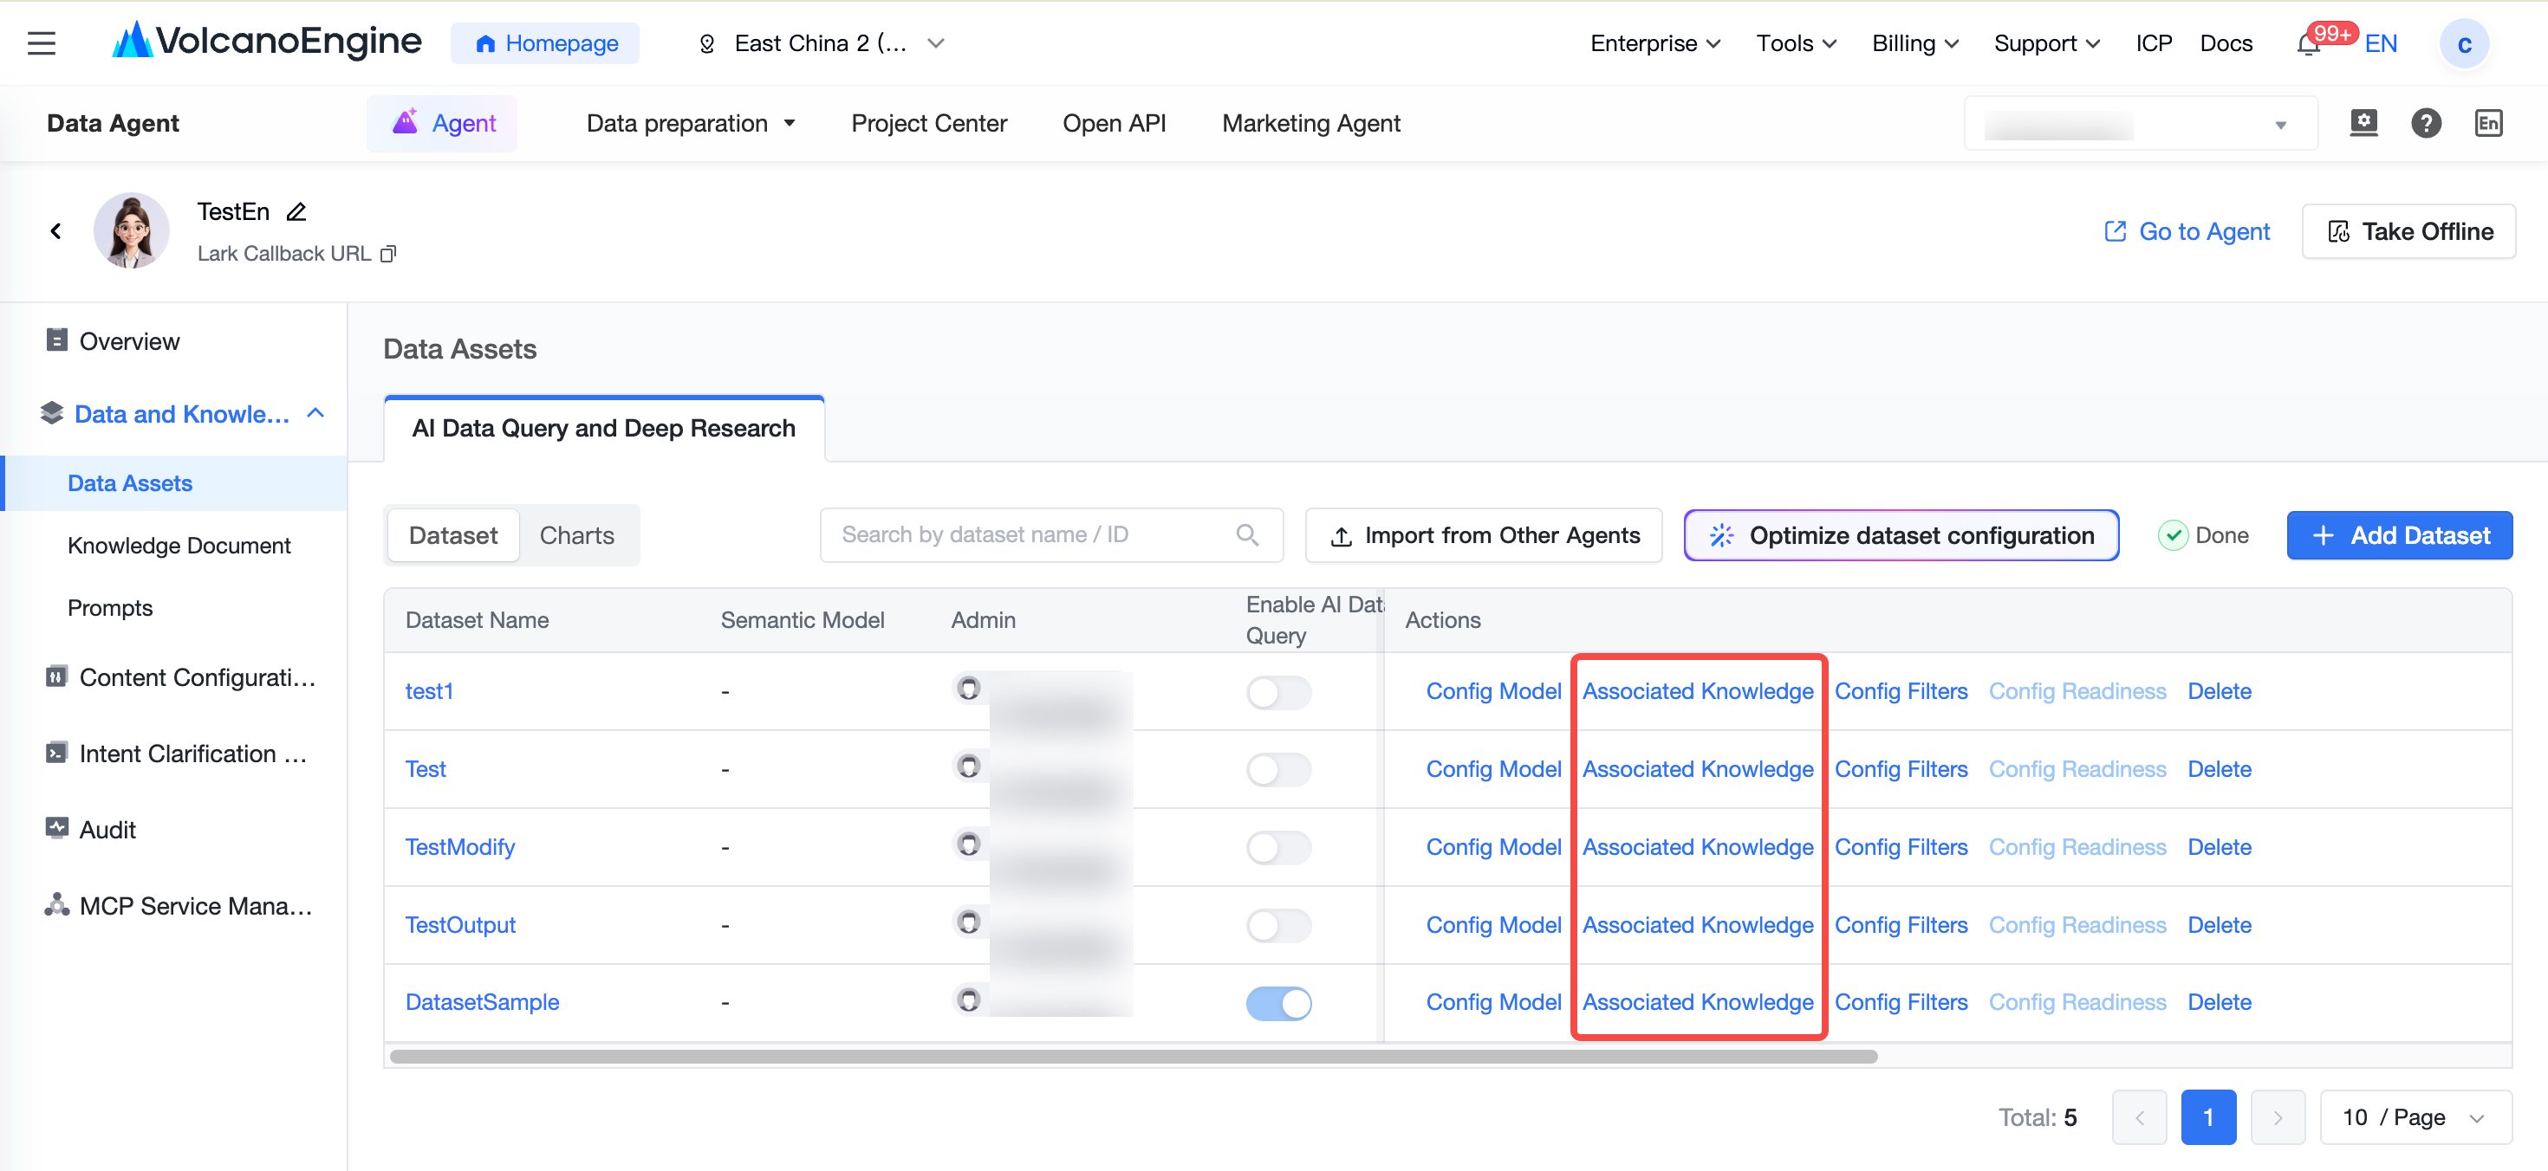Viewport: 2548px width, 1171px height.
Task: Open Project Center in the top menu
Action: tap(929, 124)
